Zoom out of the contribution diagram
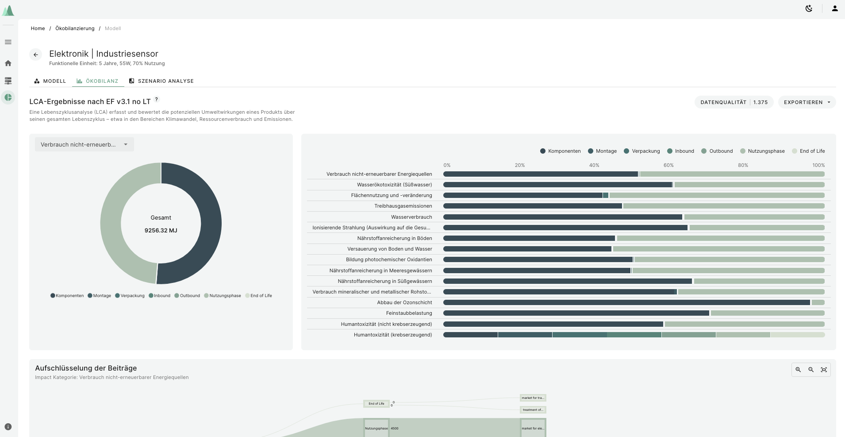Viewport: 845px width, 437px height. click(x=811, y=370)
